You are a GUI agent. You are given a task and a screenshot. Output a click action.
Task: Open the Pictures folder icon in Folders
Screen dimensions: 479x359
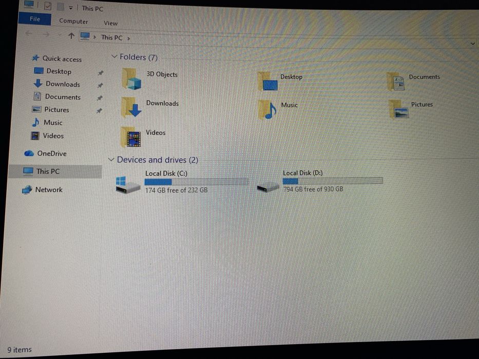[399, 109]
